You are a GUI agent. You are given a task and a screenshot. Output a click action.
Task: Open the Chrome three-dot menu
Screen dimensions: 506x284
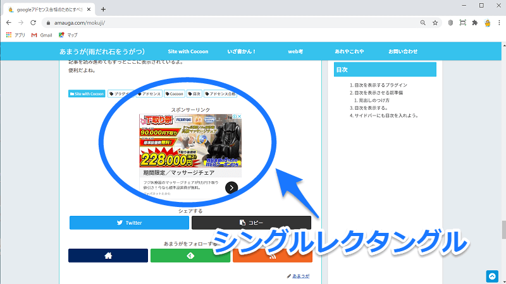[x=499, y=22]
